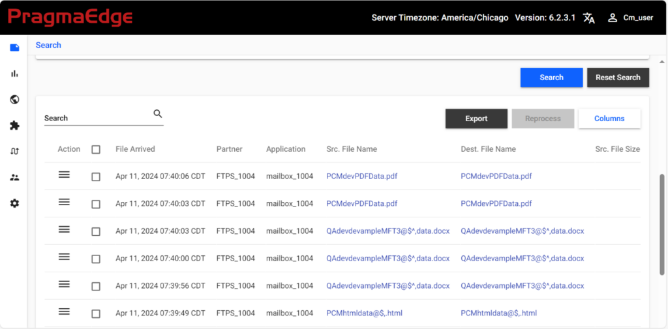Open the bar chart reports icon
668x329 pixels.
tap(14, 74)
